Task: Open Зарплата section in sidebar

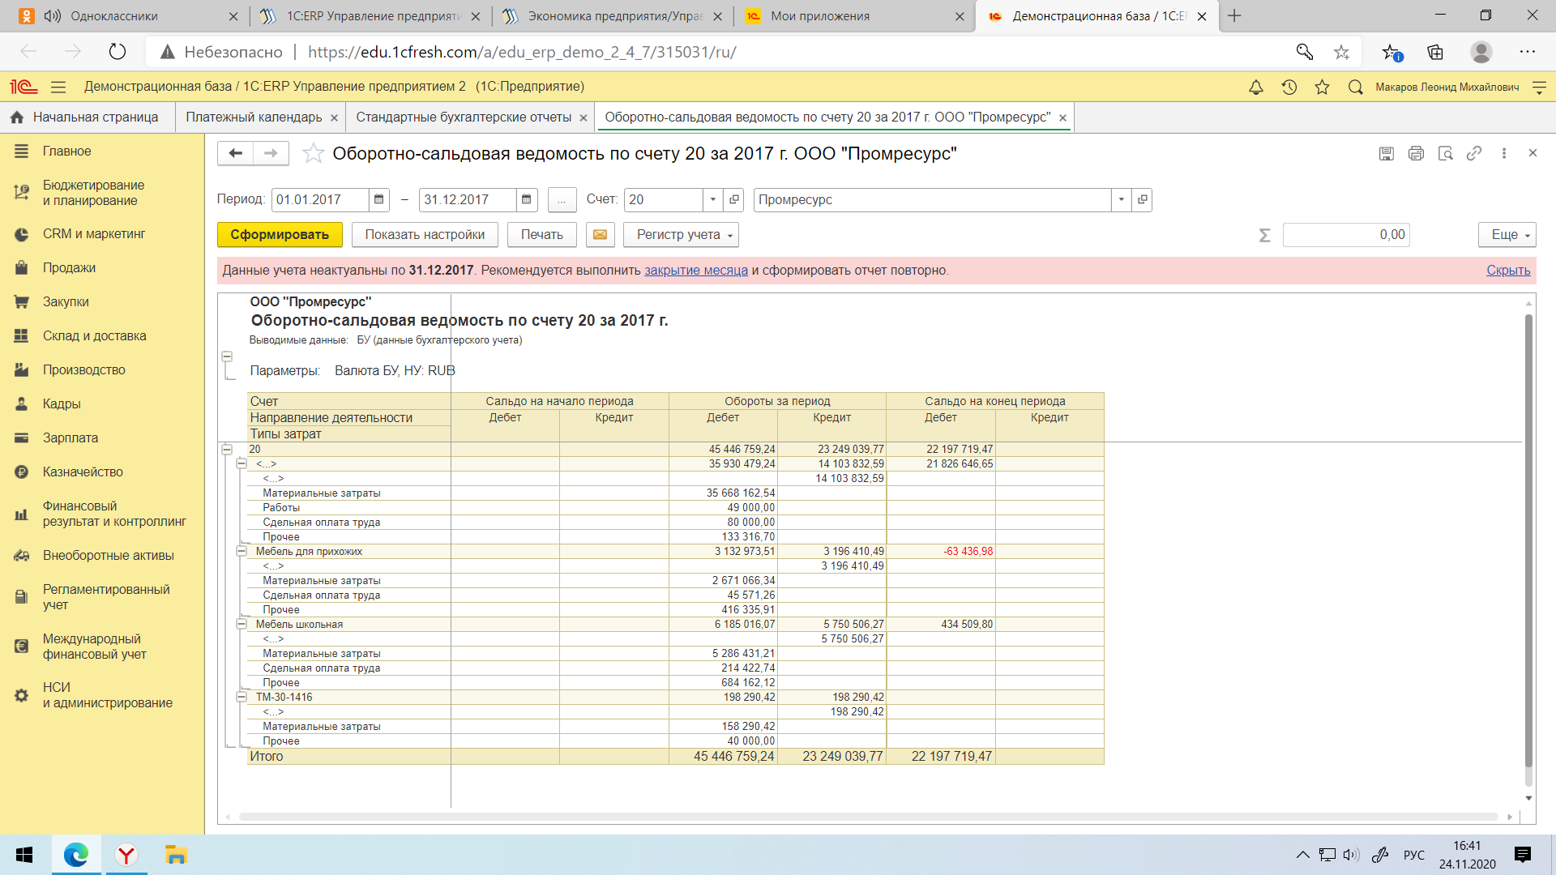Action: pyautogui.click(x=71, y=437)
